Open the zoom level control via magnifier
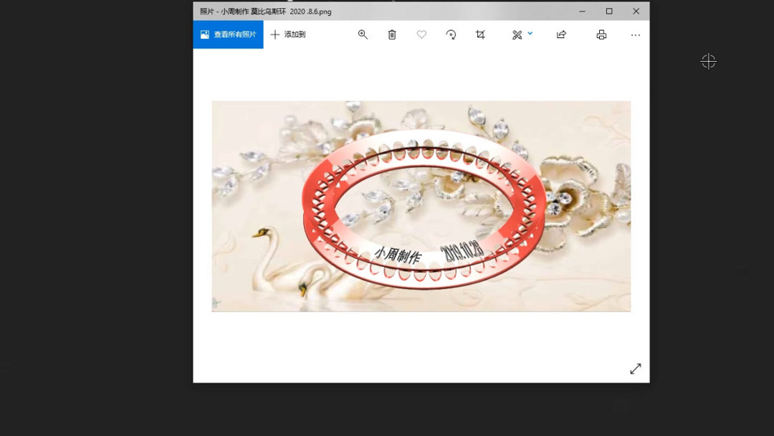The image size is (774, 436). click(363, 34)
